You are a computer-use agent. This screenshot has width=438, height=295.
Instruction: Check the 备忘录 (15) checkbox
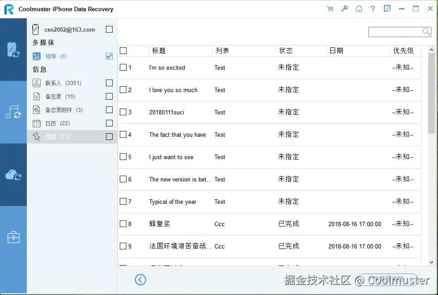[x=109, y=97]
